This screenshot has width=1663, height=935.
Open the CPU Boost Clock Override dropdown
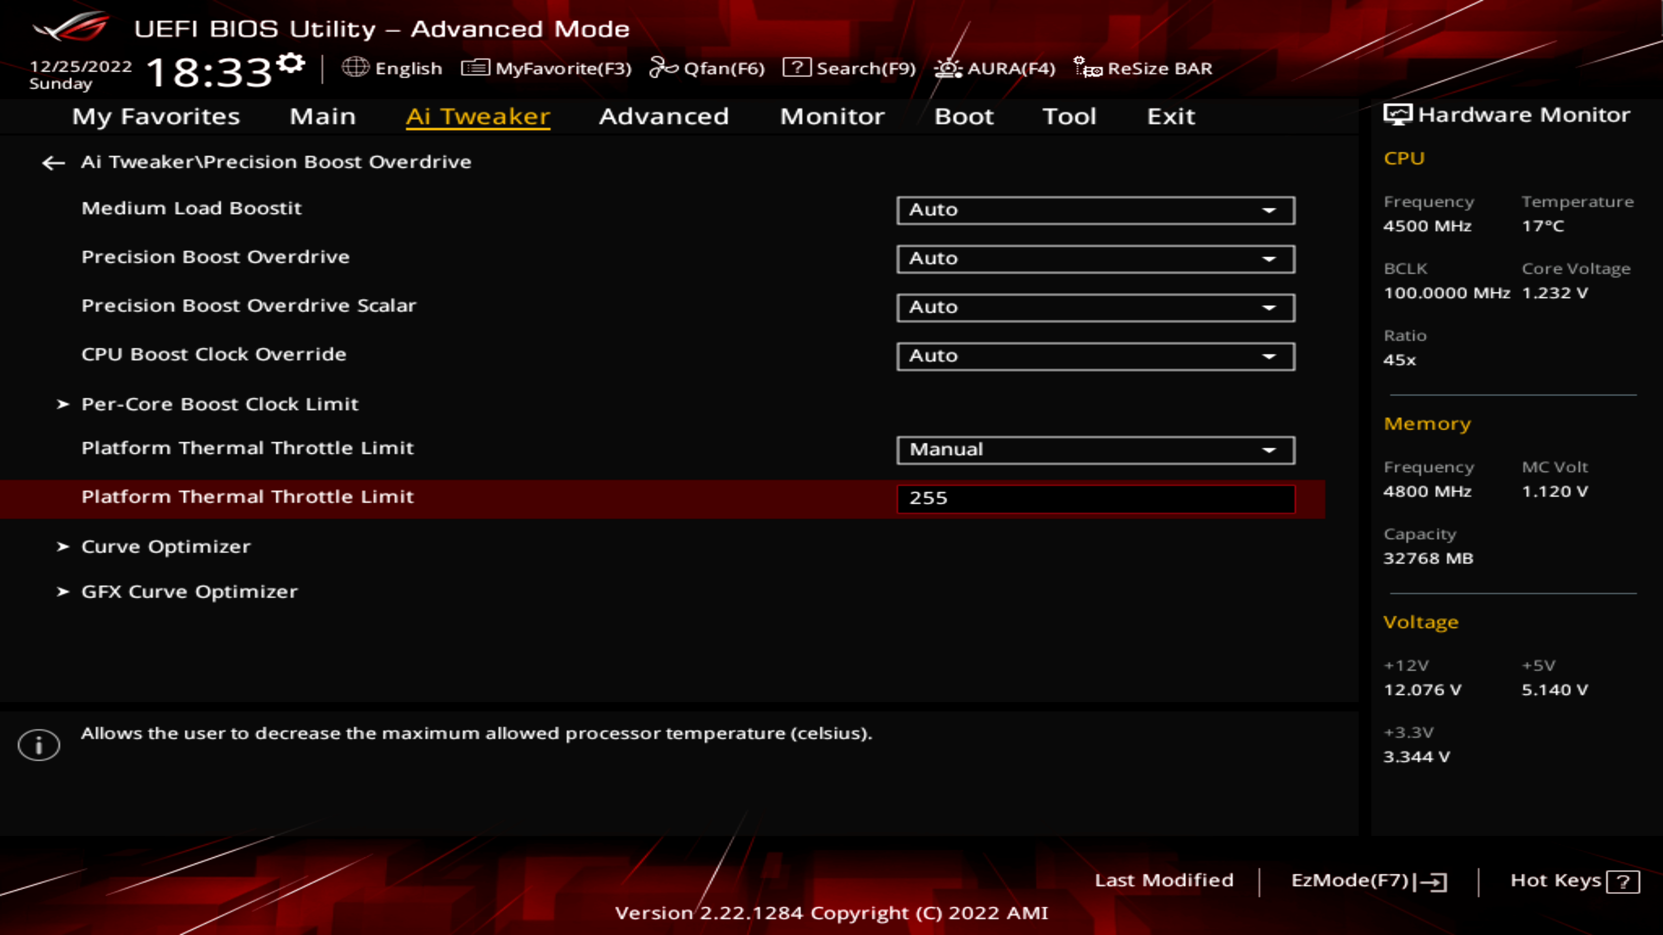click(1094, 355)
